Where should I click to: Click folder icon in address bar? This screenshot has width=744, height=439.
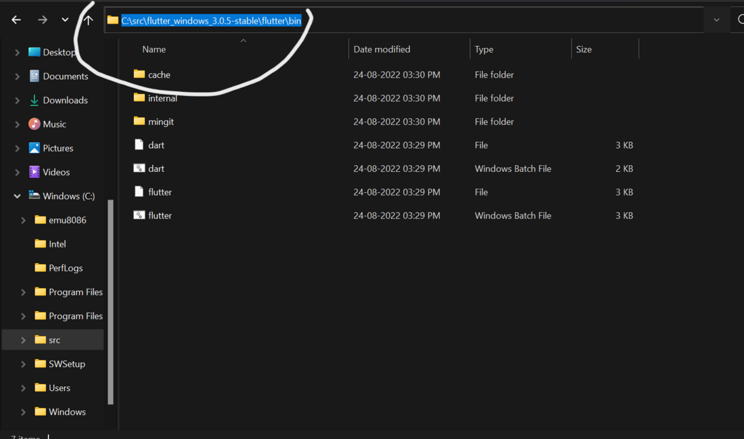pyautogui.click(x=112, y=20)
